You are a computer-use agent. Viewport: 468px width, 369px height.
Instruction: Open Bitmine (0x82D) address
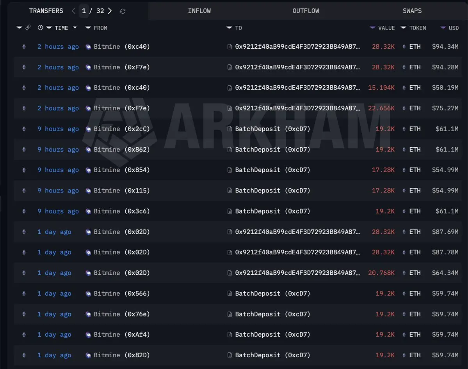point(122,355)
